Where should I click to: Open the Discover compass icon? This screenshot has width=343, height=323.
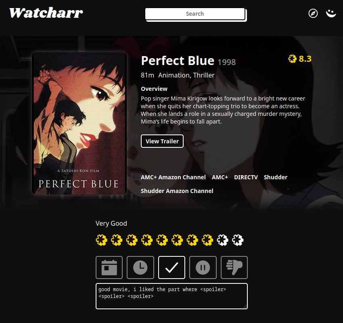point(313,13)
